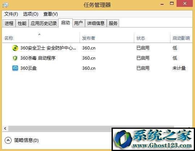Switch to the 详细信息 tab
This screenshot has width=195, height=151.
96,23
